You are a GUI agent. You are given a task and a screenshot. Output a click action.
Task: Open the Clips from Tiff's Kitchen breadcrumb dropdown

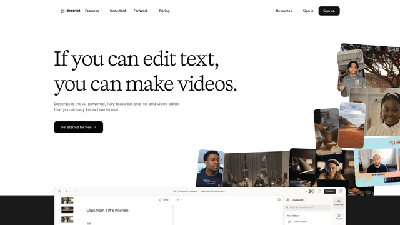(x=213, y=191)
